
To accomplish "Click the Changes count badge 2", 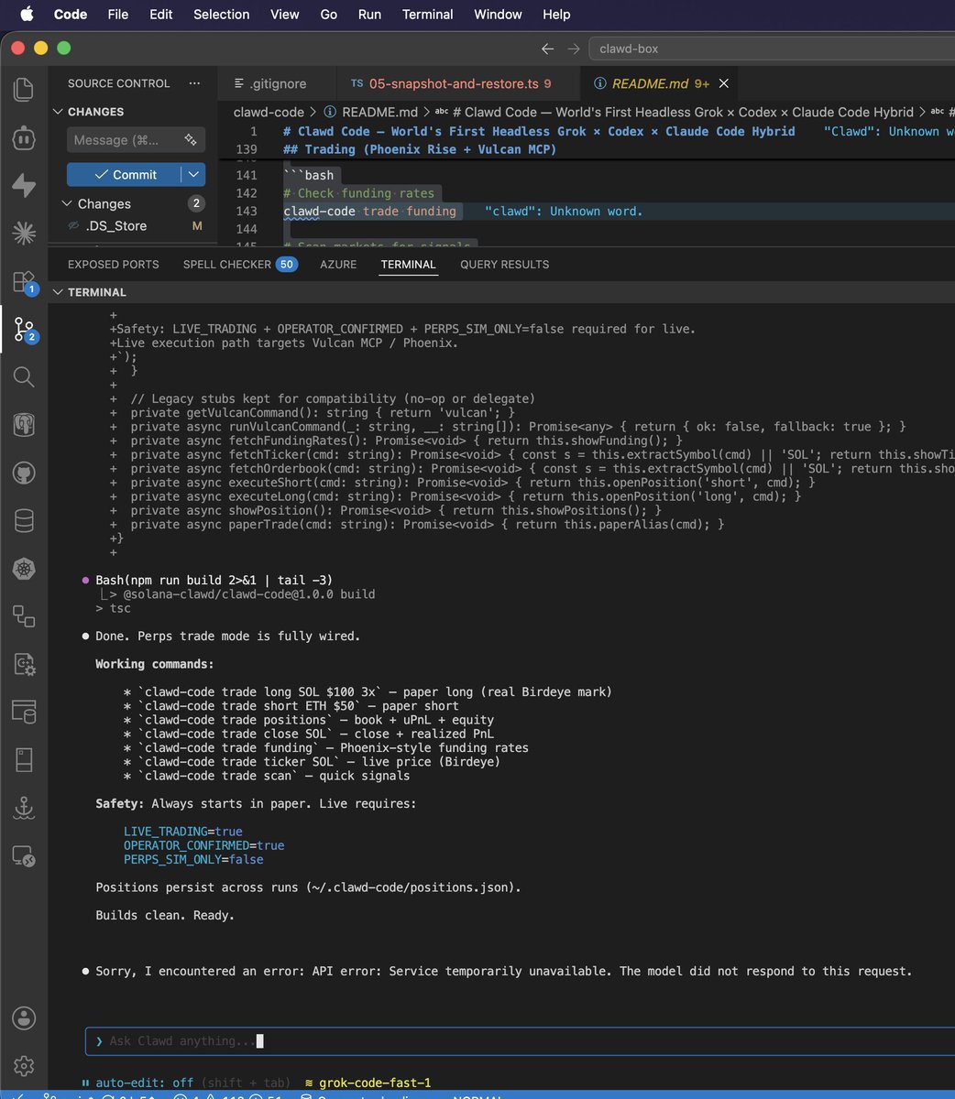I will point(196,203).
